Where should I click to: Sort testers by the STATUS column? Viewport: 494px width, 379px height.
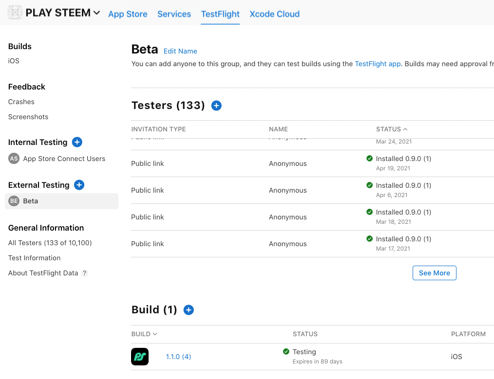coord(392,129)
